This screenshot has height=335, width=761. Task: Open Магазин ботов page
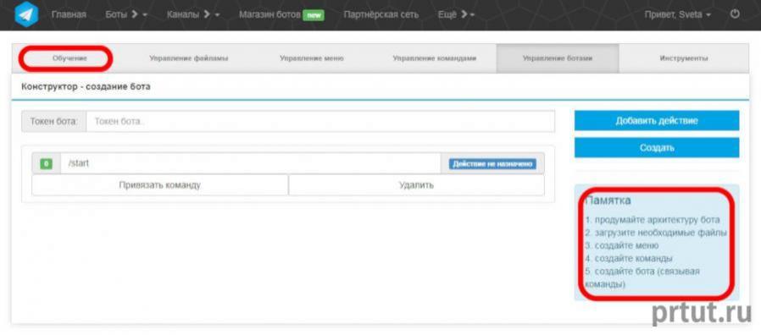click(269, 14)
